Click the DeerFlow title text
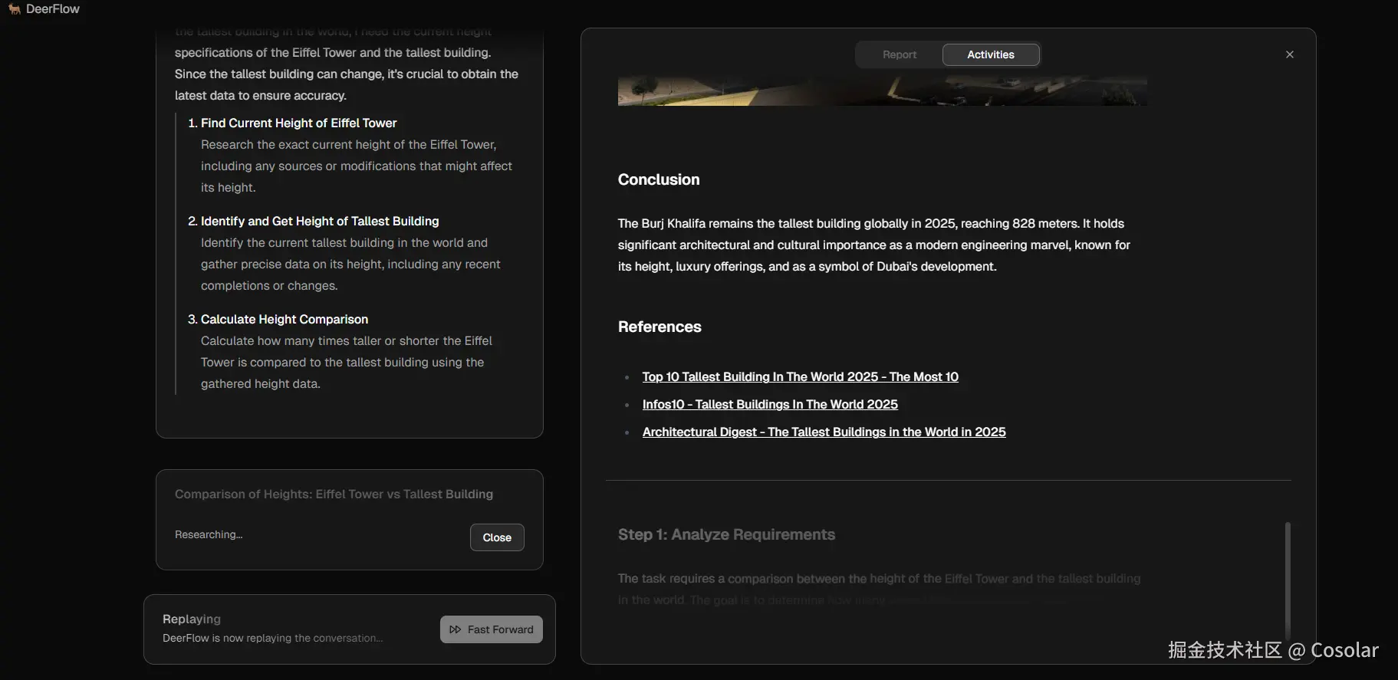 pos(53,9)
